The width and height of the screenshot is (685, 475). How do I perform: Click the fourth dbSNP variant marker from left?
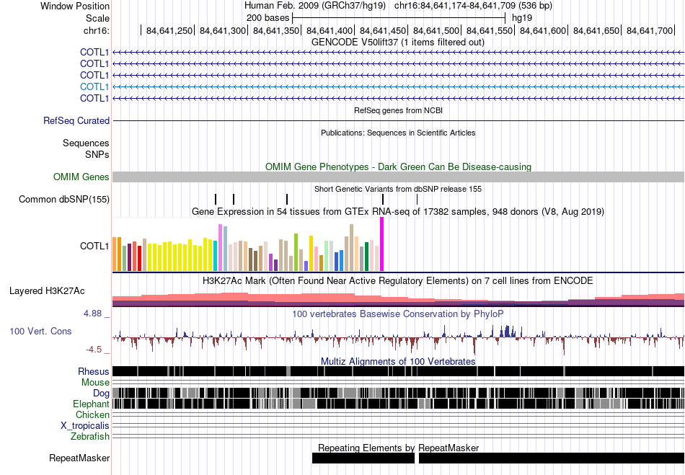tap(383, 199)
